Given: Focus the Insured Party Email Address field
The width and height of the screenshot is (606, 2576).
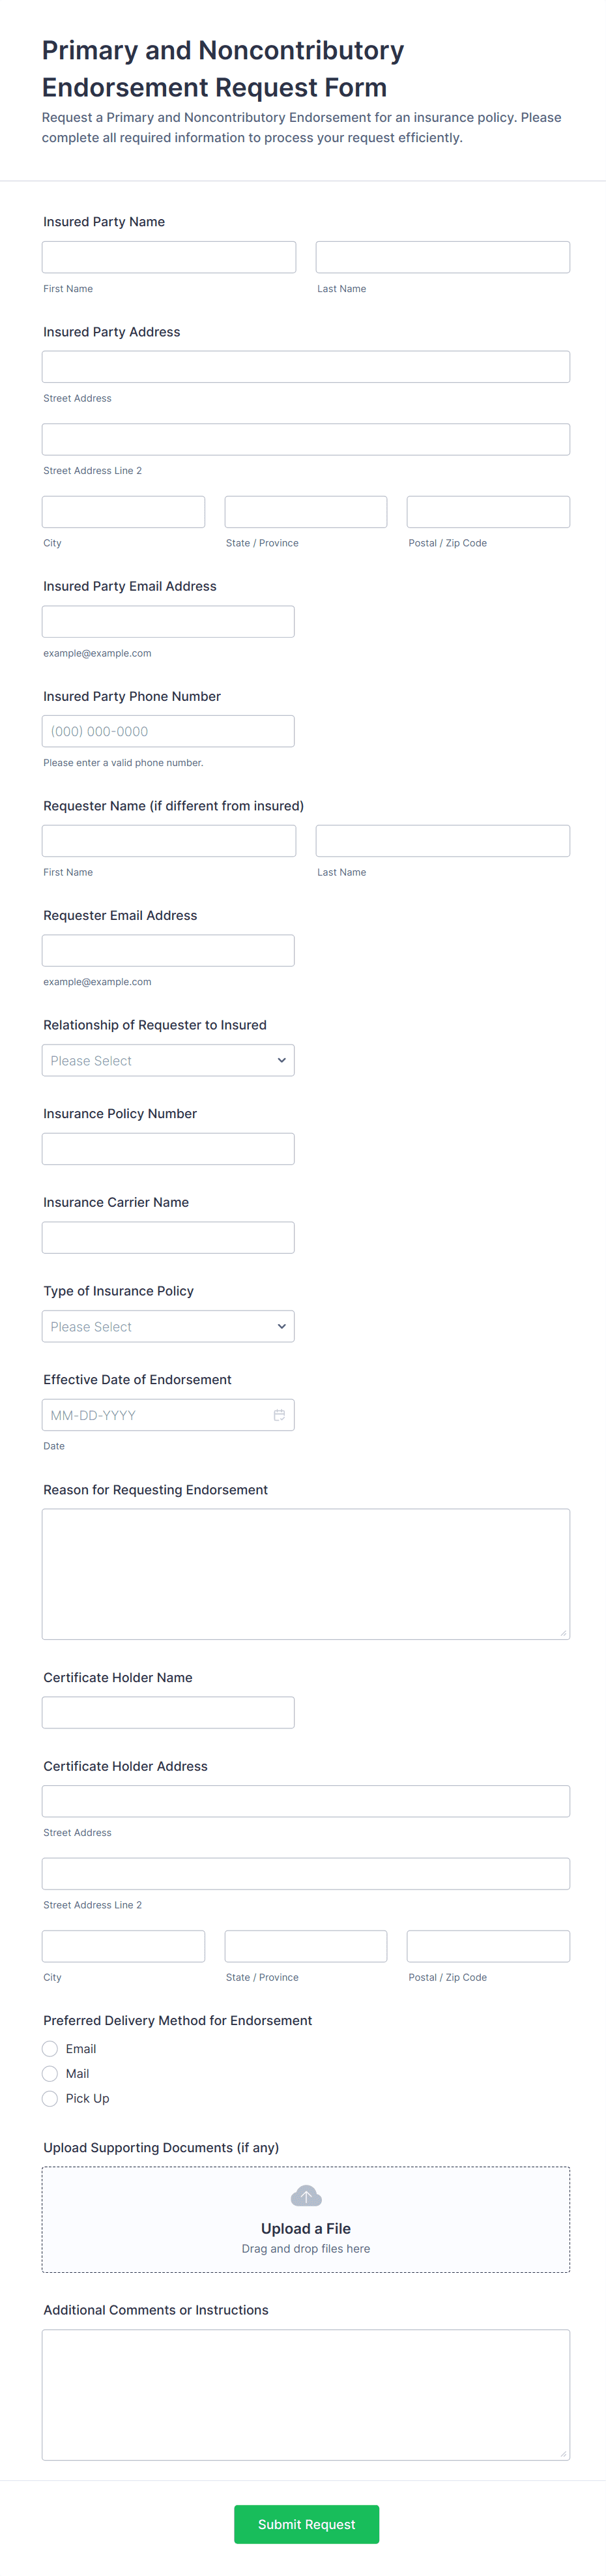Looking at the screenshot, I should (x=168, y=621).
